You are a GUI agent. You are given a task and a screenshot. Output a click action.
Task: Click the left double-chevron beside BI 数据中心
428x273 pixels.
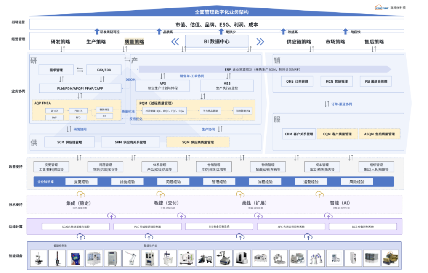pos(175,42)
